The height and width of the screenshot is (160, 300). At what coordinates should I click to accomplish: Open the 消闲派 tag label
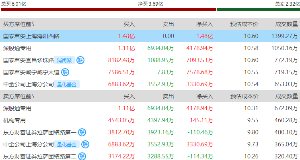tap(64, 60)
